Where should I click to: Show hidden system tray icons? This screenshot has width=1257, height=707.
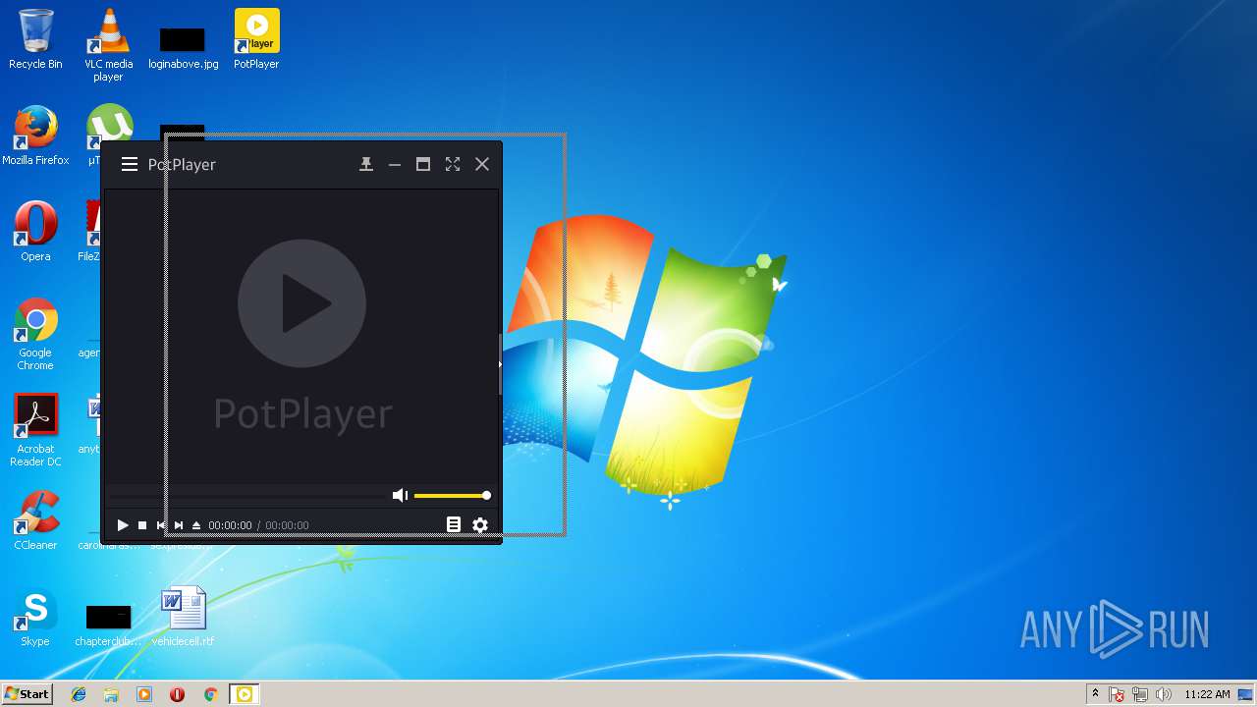[x=1095, y=694]
